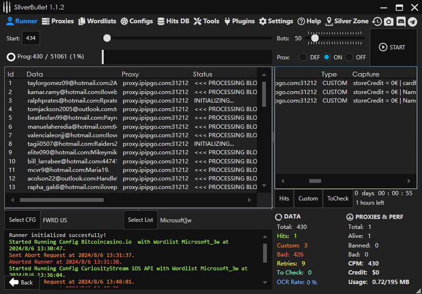Open the Hits DB section
This screenshot has width=422, height=294.
173,21
